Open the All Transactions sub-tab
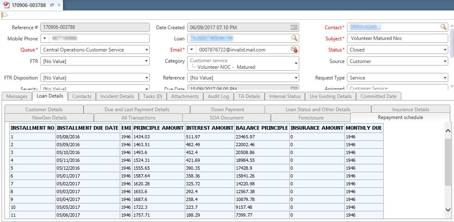The width and height of the screenshot is (454, 222). click(x=138, y=118)
